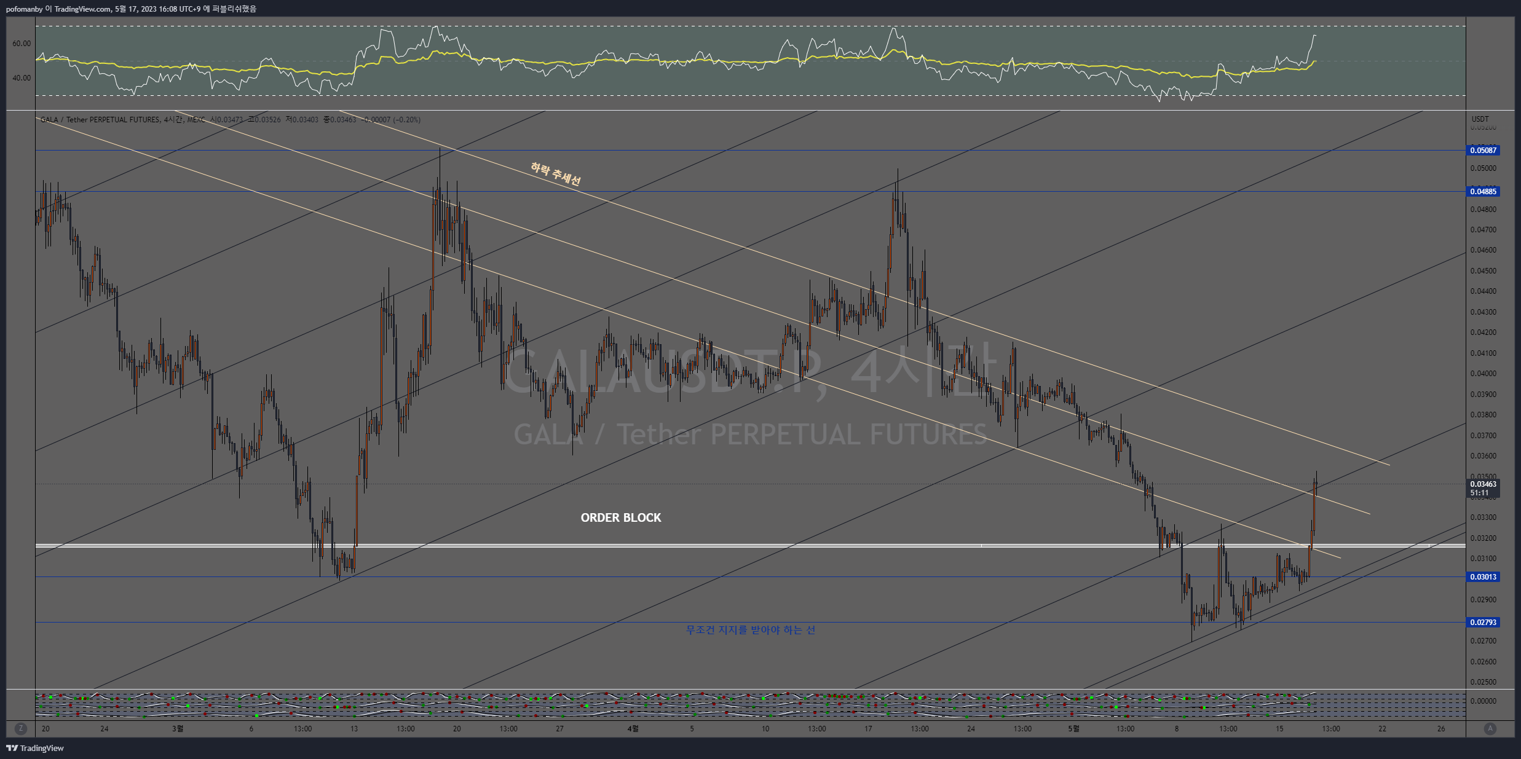Click the blue 무조건 지지를 받아야 하는 선 annotation
This screenshot has width=1521, height=759.
751,630
